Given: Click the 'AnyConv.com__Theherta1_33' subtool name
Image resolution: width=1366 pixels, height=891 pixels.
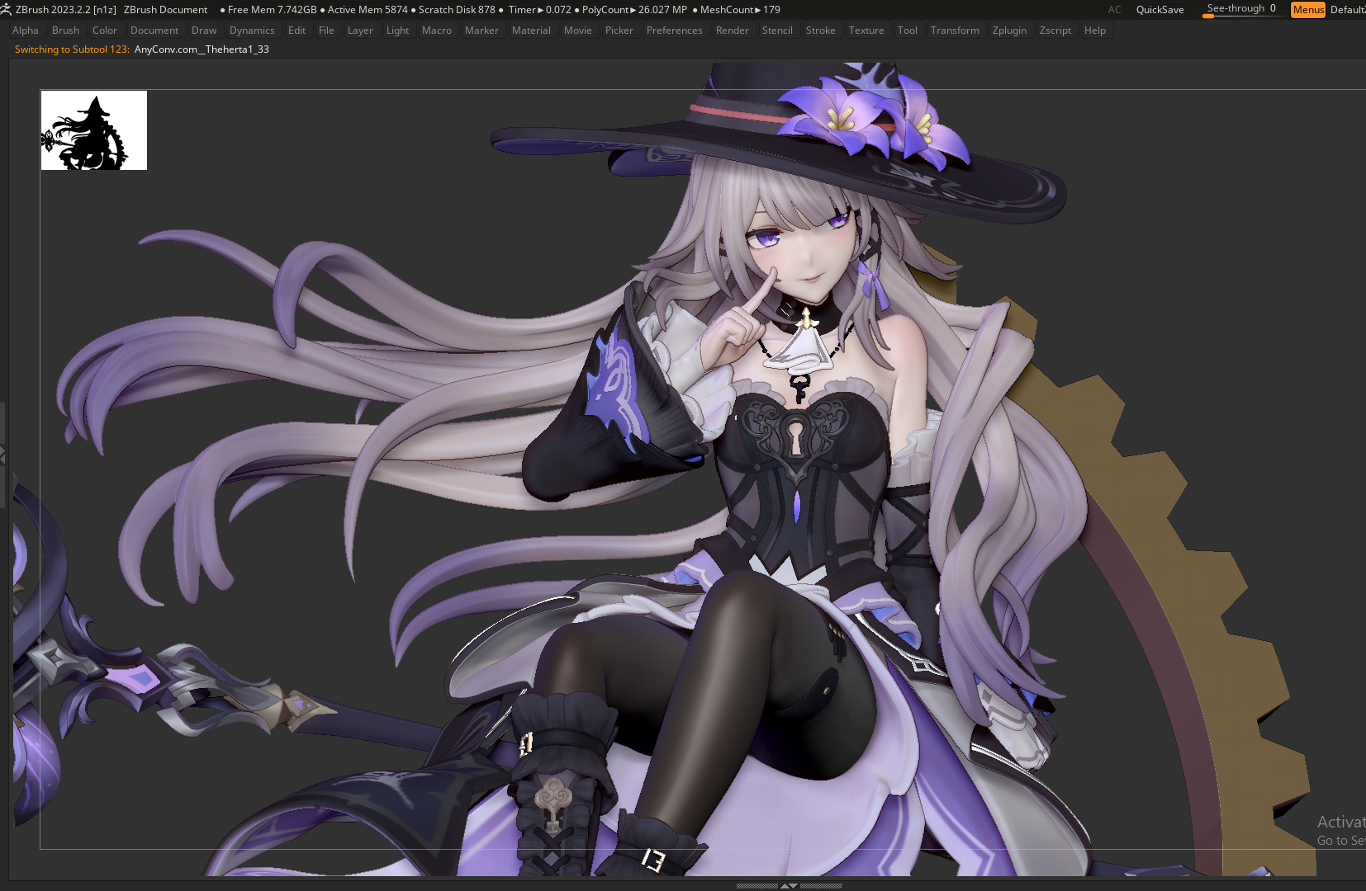Looking at the screenshot, I should [x=202, y=49].
